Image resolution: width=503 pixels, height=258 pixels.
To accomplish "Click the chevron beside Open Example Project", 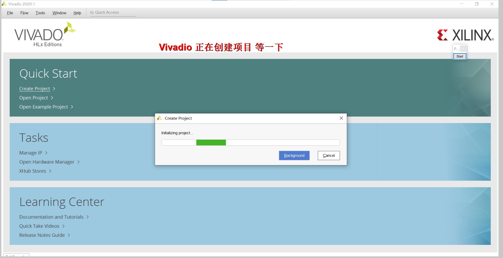I will click(x=72, y=107).
